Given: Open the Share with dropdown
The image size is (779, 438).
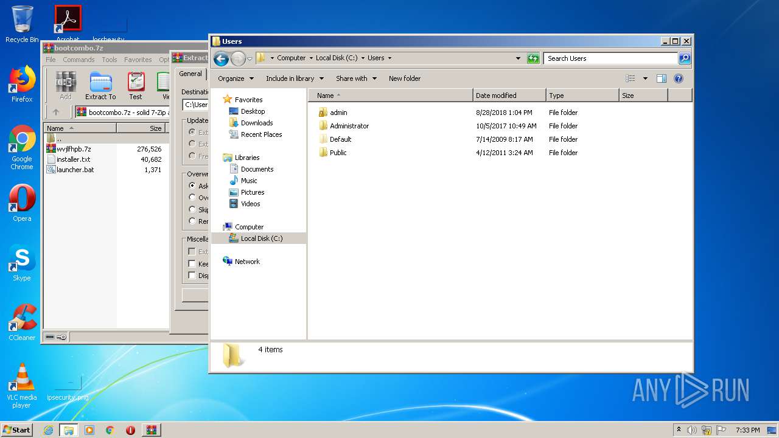Looking at the screenshot, I should tap(356, 78).
